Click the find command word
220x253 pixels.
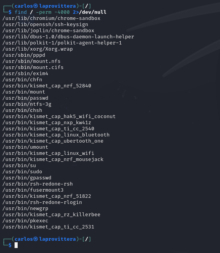coord(21,12)
